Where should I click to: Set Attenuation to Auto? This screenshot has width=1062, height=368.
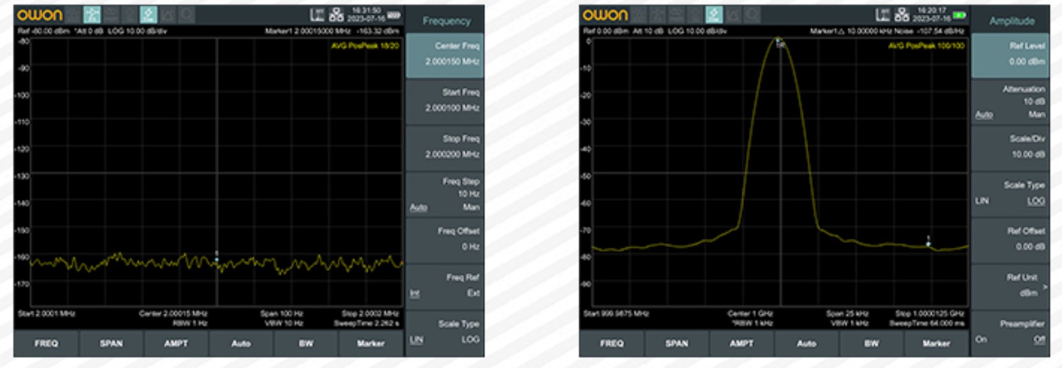point(984,115)
